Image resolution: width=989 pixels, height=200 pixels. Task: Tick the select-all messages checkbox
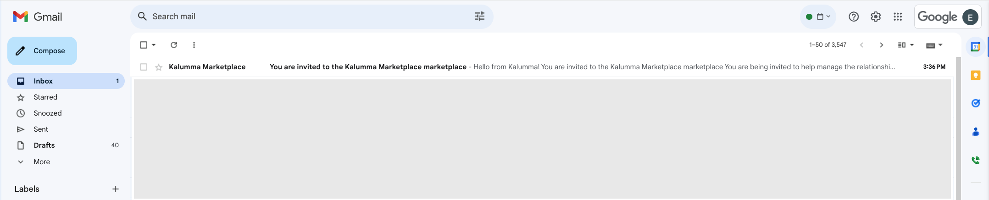tap(144, 45)
